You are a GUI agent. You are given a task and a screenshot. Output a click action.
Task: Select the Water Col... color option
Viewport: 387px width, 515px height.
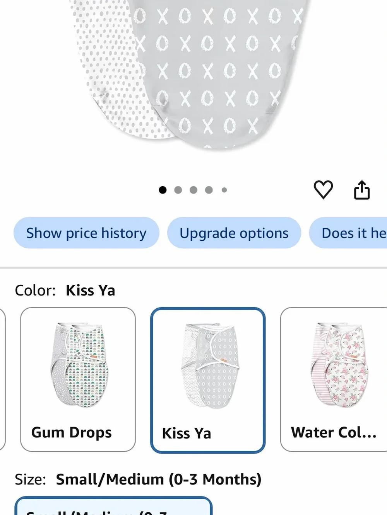[334, 379]
